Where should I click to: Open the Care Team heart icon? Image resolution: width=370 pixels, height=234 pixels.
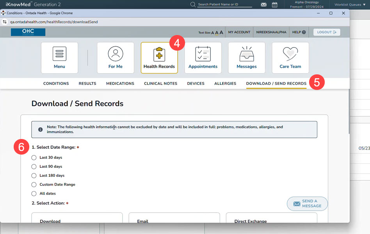(290, 54)
